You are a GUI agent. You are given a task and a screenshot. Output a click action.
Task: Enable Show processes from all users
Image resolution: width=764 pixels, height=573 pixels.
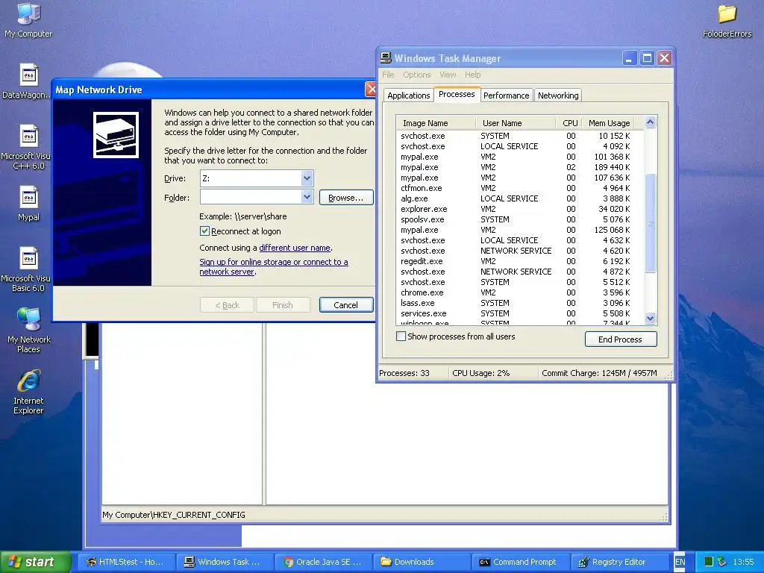click(x=401, y=336)
